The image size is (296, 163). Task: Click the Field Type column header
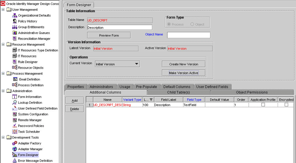[194, 100]
